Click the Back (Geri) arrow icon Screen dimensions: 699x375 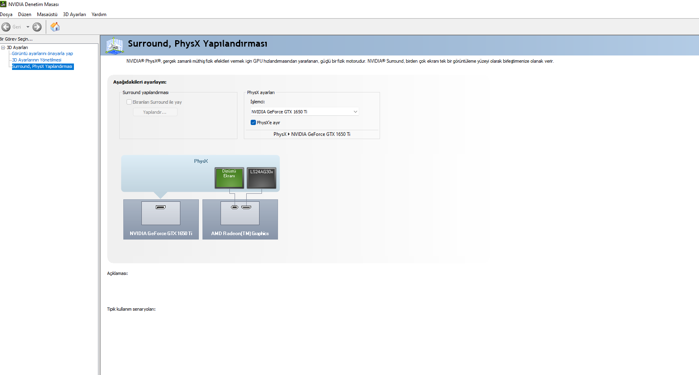click(x=6, y=27)
